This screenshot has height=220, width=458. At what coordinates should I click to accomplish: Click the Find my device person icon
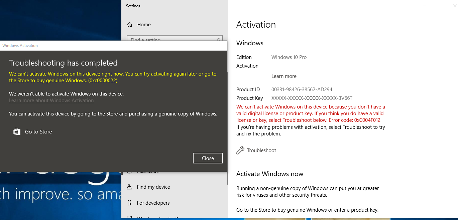coord(129,187)
